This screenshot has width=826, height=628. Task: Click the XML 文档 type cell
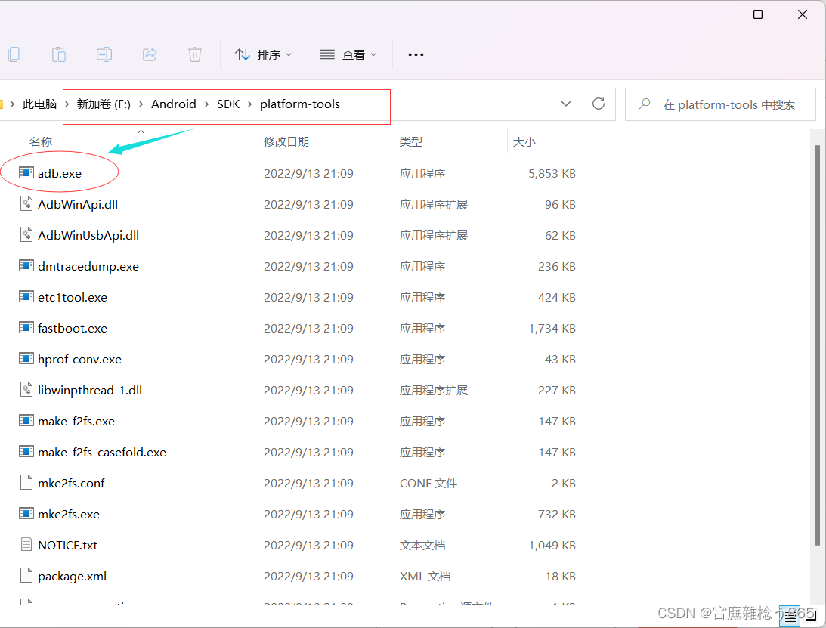click(x=425, y=577)
